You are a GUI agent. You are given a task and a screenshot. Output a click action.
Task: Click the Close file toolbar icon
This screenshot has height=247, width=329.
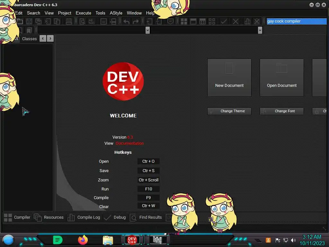(48, 22)
